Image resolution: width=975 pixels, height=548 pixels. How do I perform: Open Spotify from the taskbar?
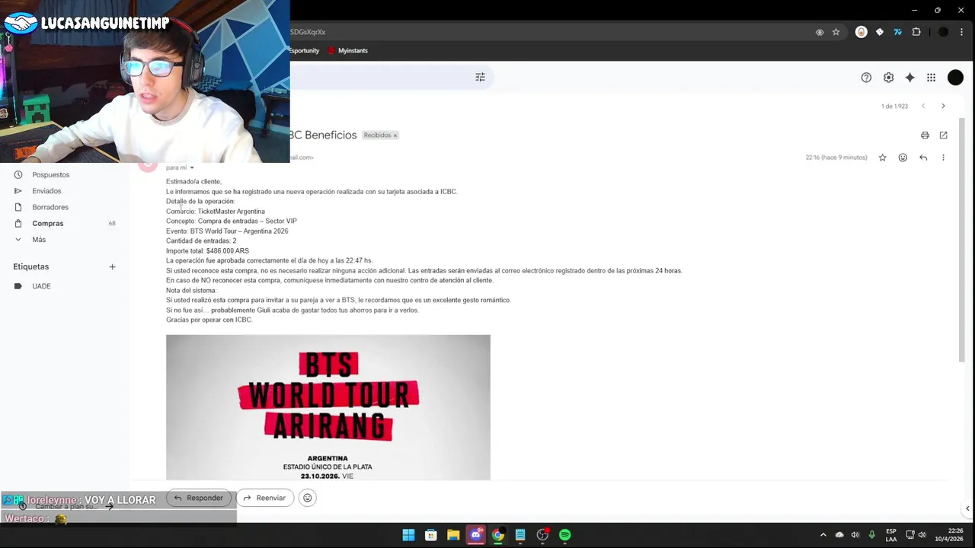(564, 535)
